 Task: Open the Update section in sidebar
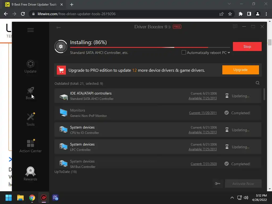pos(30,67)
